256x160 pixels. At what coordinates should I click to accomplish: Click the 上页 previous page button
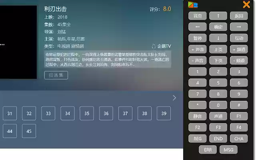pyautogui.click(x=218, y=49)
